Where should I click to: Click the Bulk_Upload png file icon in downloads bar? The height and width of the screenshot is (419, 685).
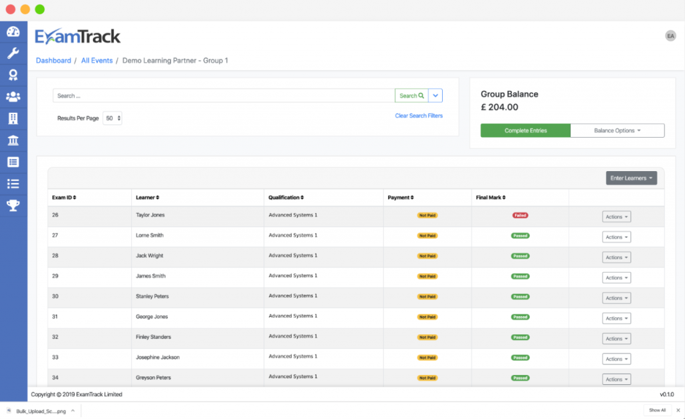[9, 411]
